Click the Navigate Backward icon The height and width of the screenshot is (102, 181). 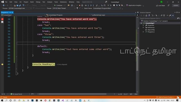coord(3,5)
